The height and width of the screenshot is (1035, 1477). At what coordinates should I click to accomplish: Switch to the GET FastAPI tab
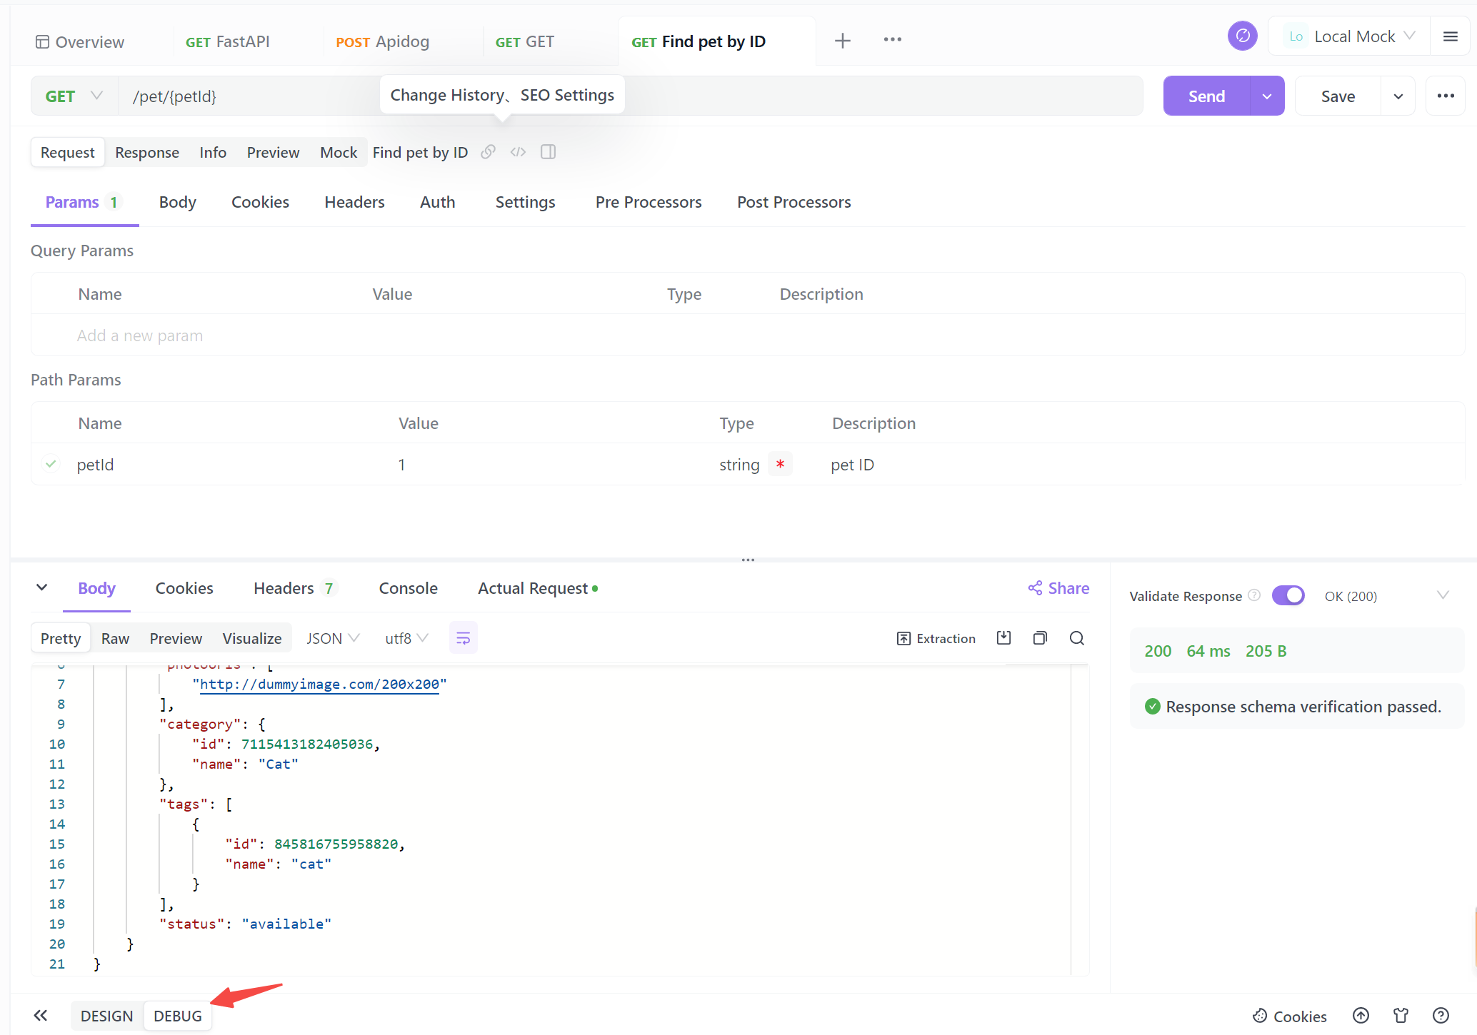(228, 42)
